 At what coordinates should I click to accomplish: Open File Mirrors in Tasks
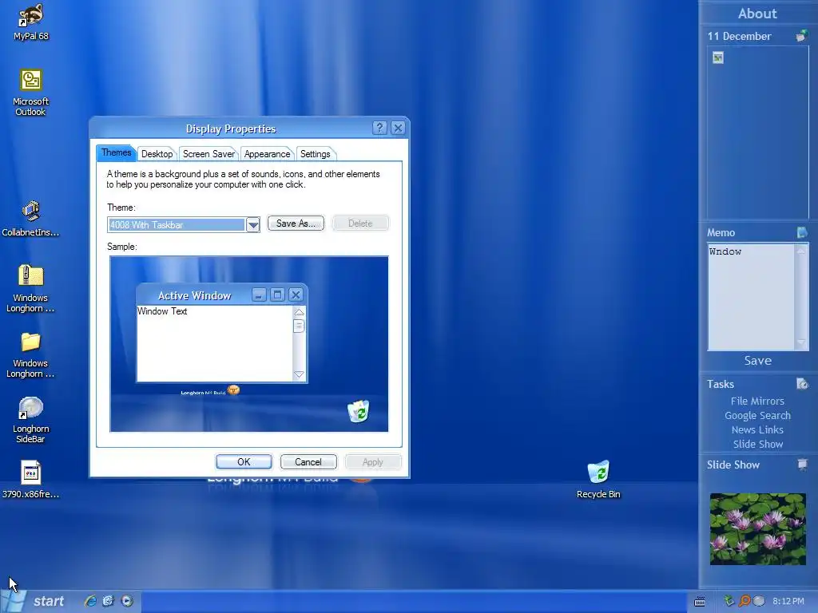pyautogui.click(x=757, y=401)
